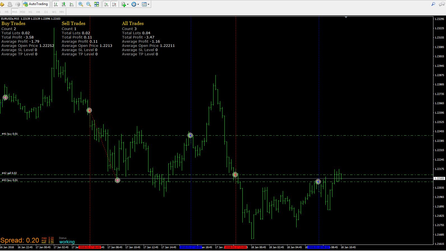Expand the indicators dropdown arrow
Viewport: 446px width, 251px height.
(128, 4)
